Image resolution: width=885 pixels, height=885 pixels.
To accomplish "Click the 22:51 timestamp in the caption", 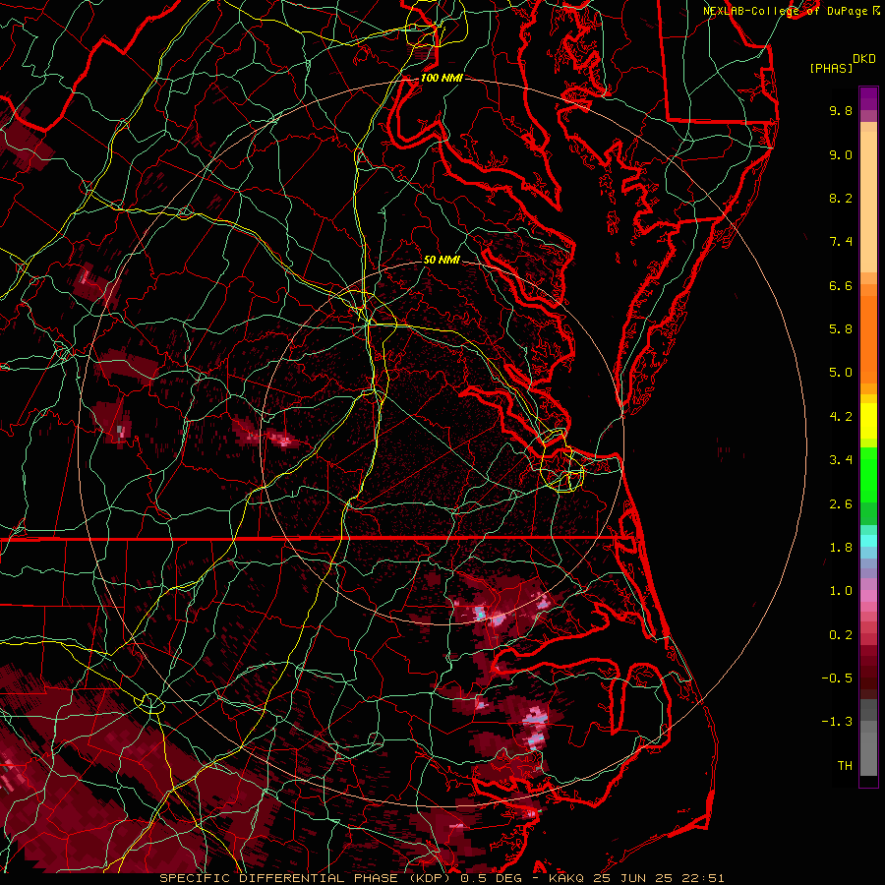I will tap(705, 878).
